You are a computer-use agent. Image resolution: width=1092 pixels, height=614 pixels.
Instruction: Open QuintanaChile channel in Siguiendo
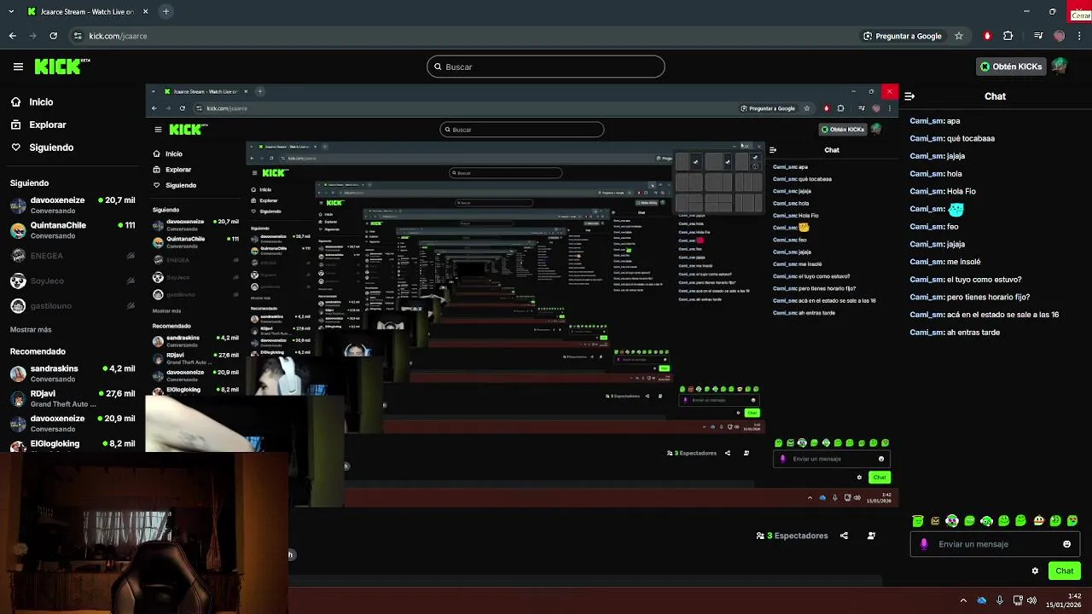click(73, 230)
